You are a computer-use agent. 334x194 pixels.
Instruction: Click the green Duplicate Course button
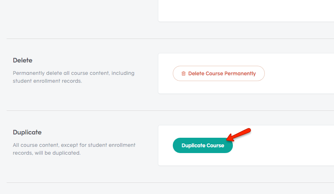pos(203,146)
